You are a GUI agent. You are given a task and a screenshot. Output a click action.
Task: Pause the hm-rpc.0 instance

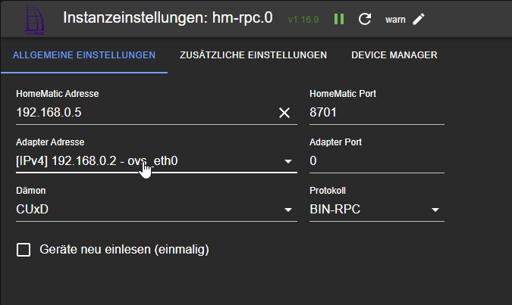(x=339, y=19)
